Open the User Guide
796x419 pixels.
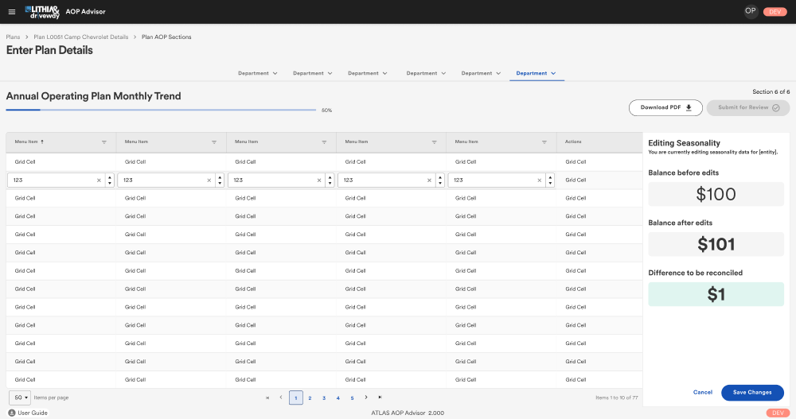pyautogui.click(x=28, y=413)
